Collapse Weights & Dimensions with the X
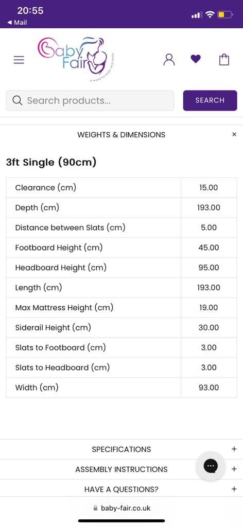The width and height of the screenshot is (243, 527). click(234, 134)
